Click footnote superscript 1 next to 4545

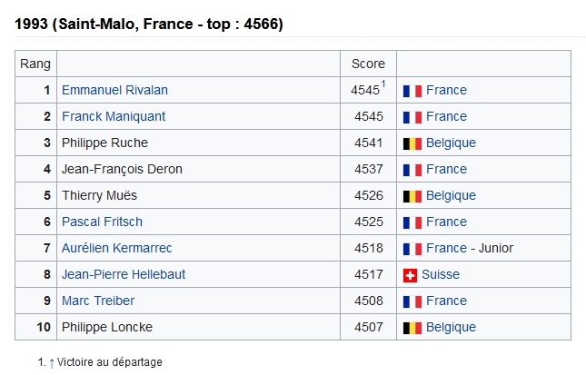[x=383, y=84]
